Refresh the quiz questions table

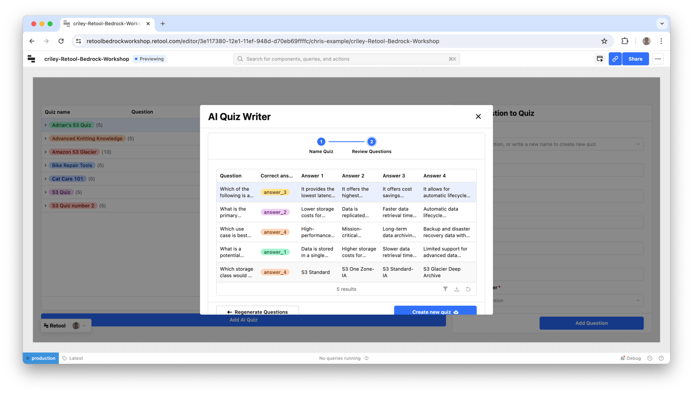[x=468, y=289]
